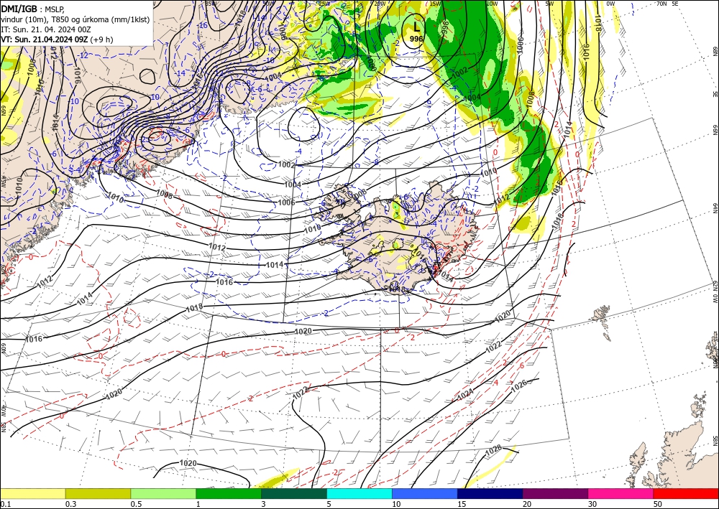Click the 1026 isobar label
The height and width of the screenshot is (509, 719).
(x=519, y=386)
